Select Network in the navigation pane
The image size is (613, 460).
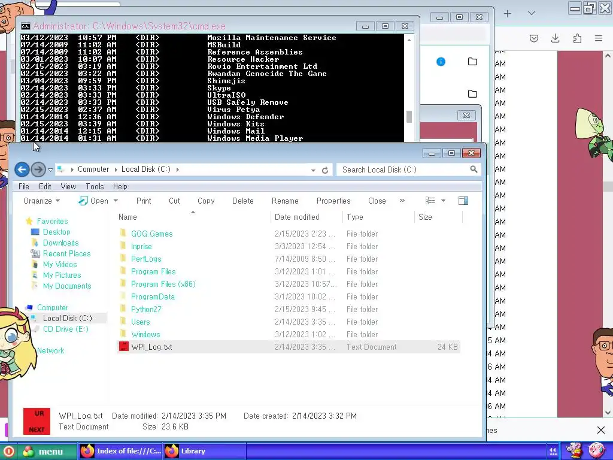(x=50, y=350)
